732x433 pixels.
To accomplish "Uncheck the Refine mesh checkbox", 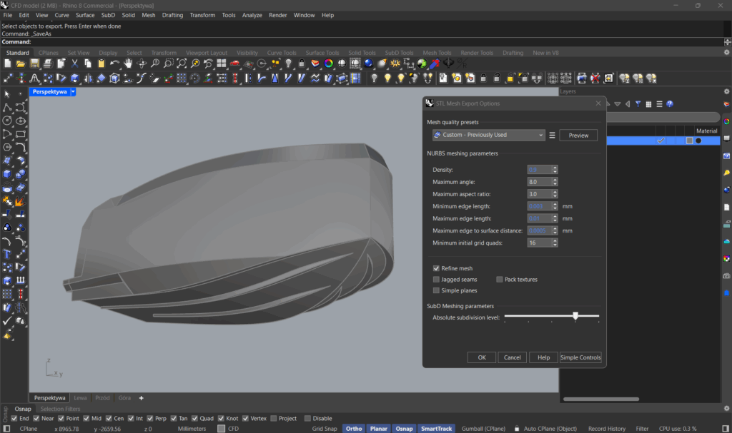I will [436, 268].
